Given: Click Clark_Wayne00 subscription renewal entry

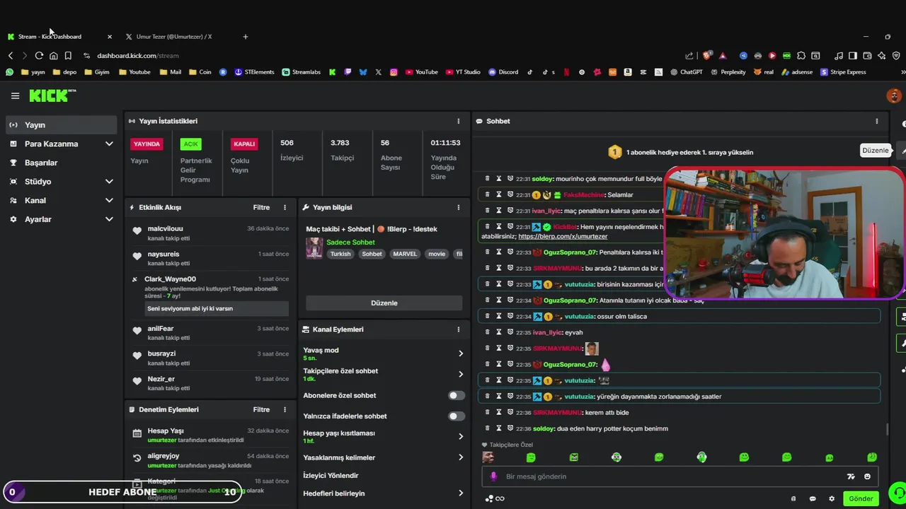Looking at the screenshot, I should tap(210, 295).
